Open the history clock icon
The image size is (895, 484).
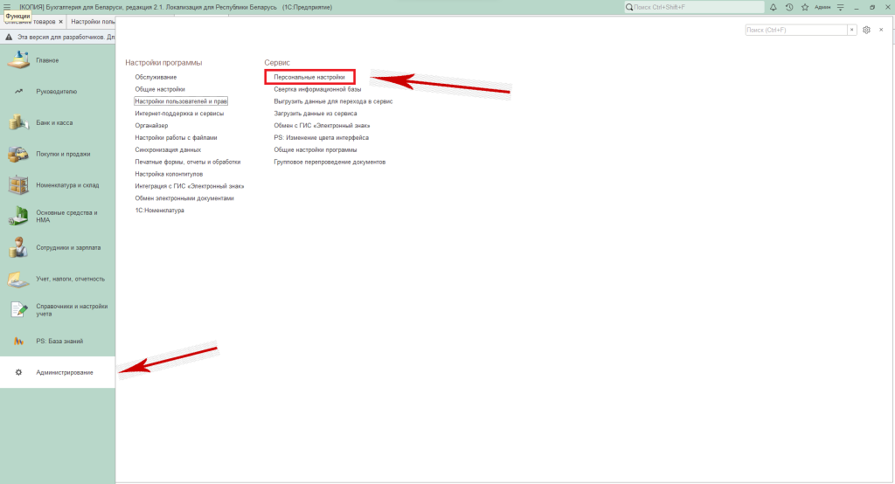[788, 7]
